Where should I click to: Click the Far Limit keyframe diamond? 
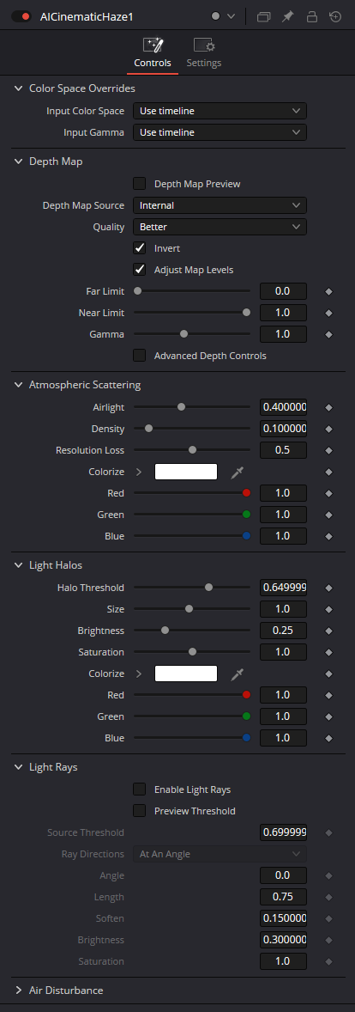pos(328,292)
